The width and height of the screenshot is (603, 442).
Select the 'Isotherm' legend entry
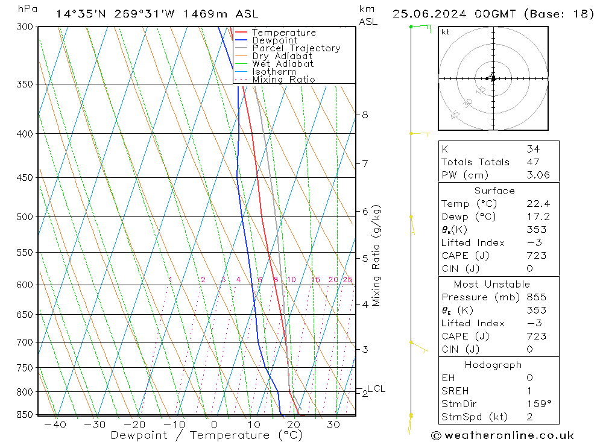click(x=274, y=72)
